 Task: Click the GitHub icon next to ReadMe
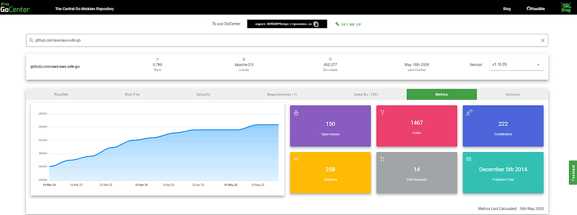529,9
